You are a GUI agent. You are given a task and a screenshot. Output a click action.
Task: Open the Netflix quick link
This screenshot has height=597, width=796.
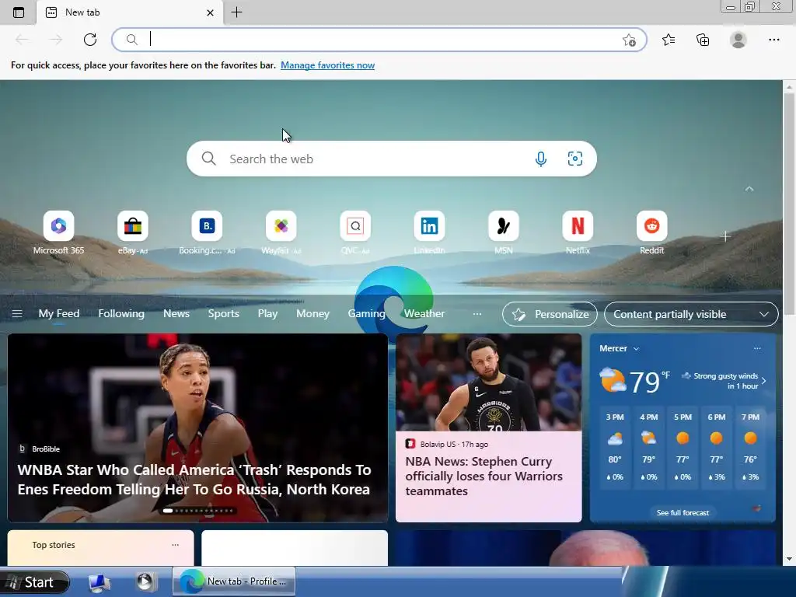pos(578,233)
